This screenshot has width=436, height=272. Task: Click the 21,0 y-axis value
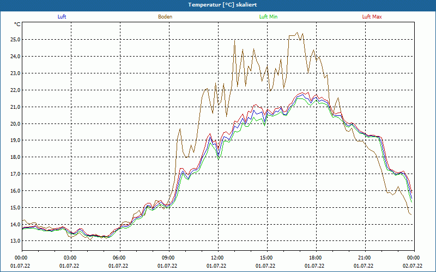click(16, 107)
